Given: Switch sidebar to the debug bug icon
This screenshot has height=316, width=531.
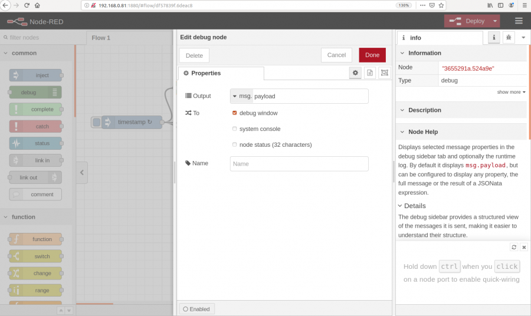Looking at the screenshot, I should pyautogui.click(x=508, y=38).
